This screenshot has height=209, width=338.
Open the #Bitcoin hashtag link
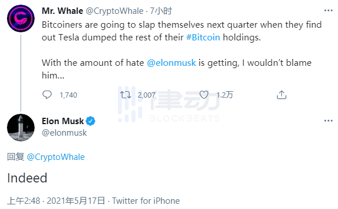coord(203,38)
